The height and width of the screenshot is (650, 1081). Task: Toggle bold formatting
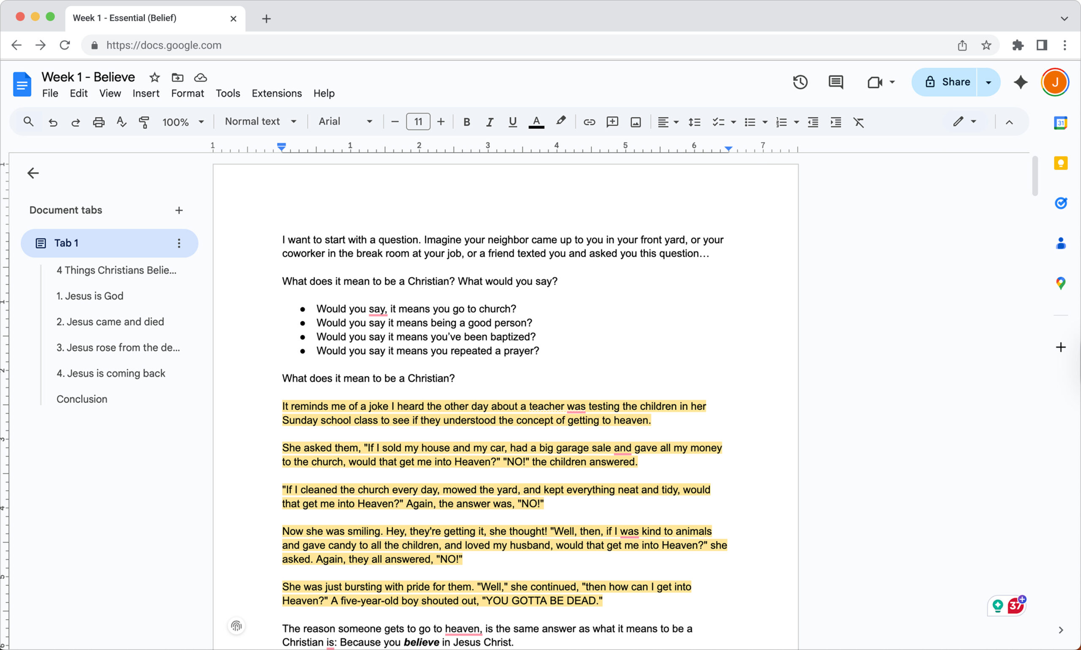coord(467,122)
